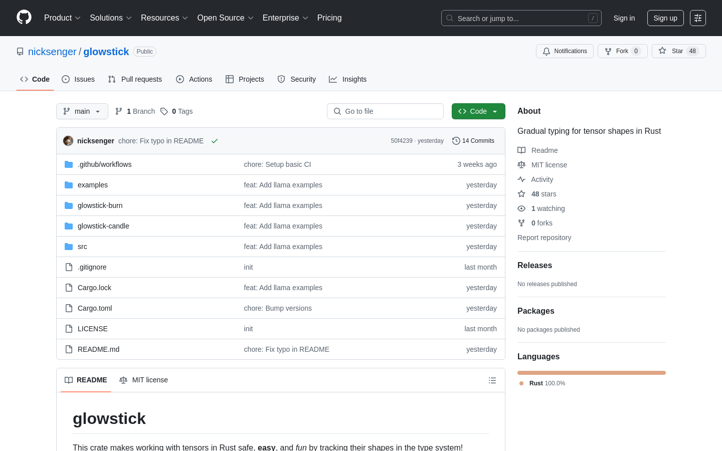Screen dimensions: 722x451
Task: Switch to the Actions tab
Action: [x=194, y=79]
